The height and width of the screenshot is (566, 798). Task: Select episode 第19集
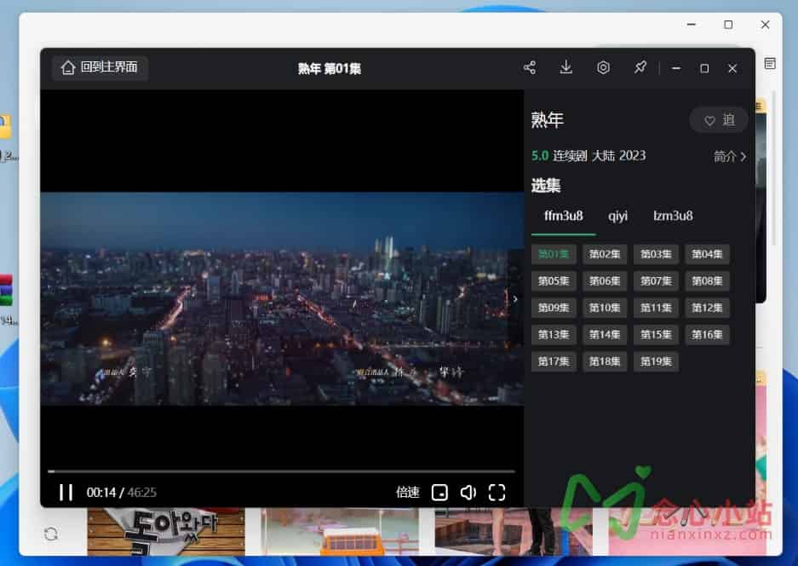coord(655,361)
